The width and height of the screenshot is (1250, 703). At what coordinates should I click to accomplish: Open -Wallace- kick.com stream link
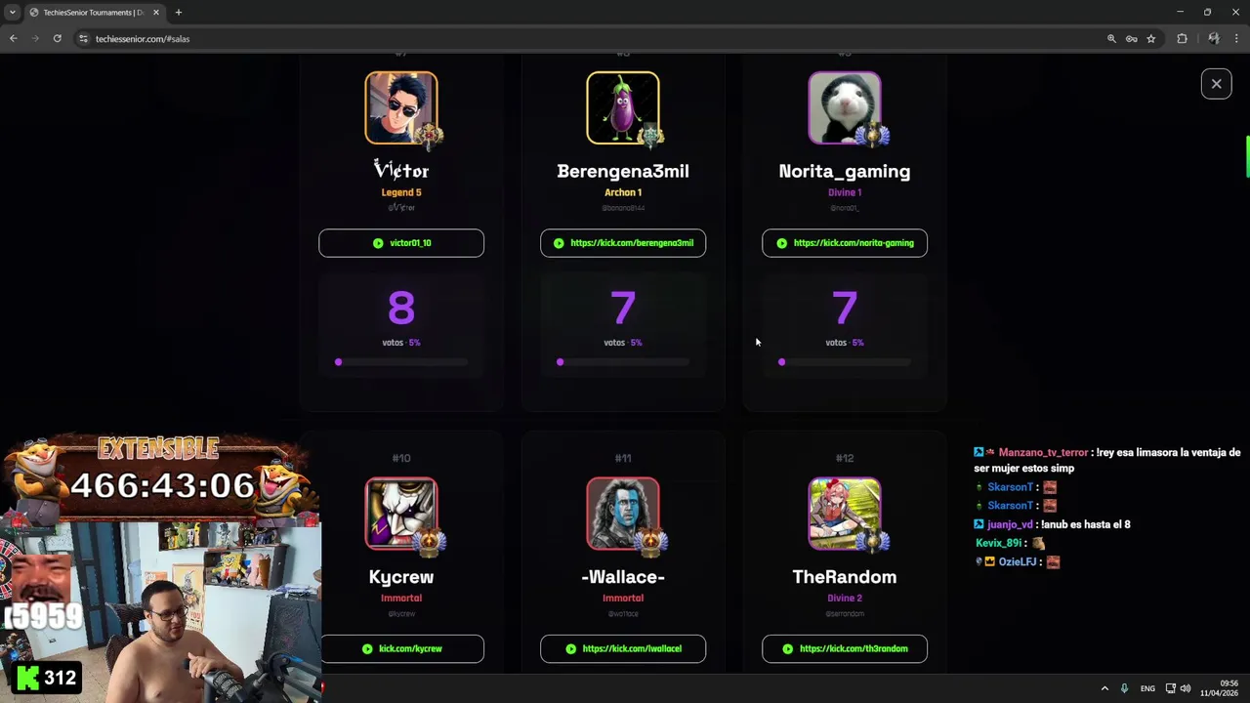pos(623,648)
